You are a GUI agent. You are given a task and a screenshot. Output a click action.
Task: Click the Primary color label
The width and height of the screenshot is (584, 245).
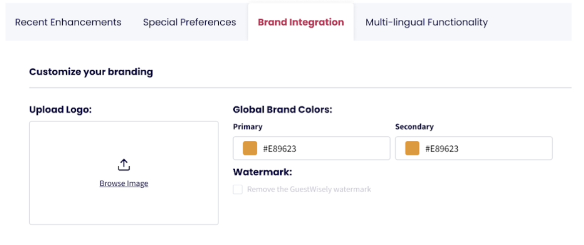(x=248, y=127)
